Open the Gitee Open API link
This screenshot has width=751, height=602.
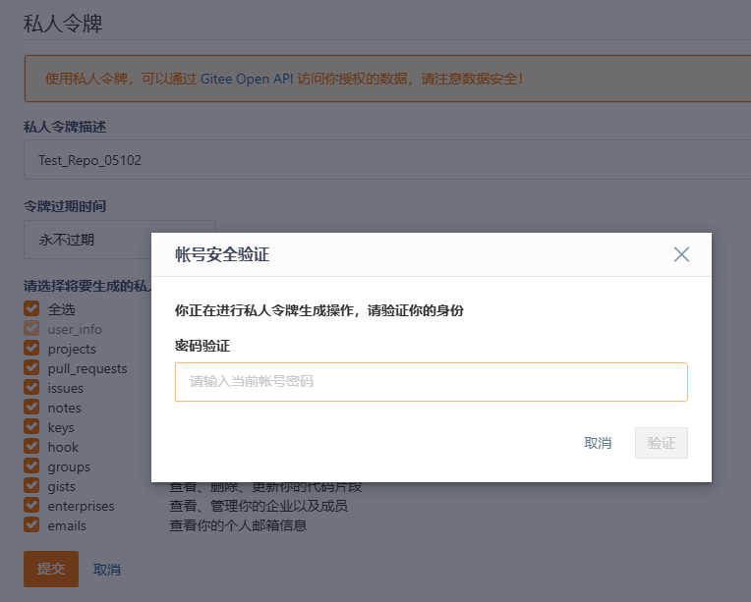(x=247, y=79)
